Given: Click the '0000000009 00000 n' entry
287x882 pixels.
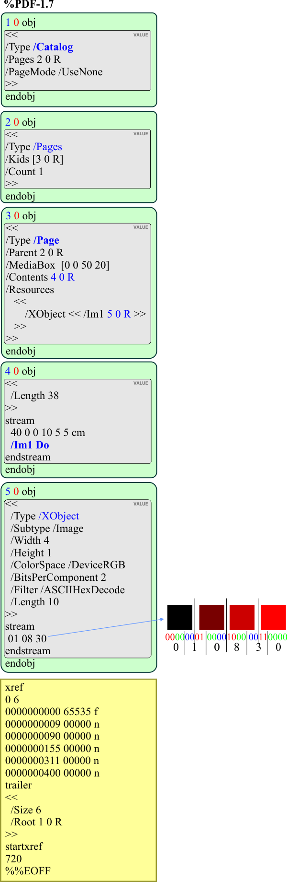Looking at the screenshot, I should (x=53, y=724).
